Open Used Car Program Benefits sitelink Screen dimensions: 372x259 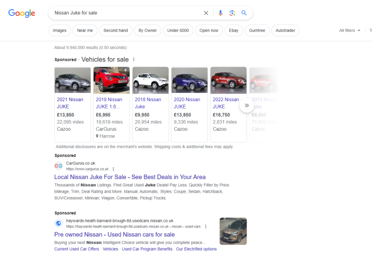point(147,249)
